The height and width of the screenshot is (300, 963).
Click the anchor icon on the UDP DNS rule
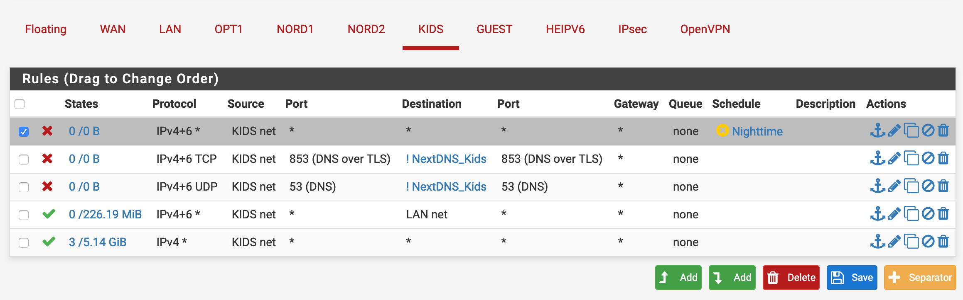point(877,186)
